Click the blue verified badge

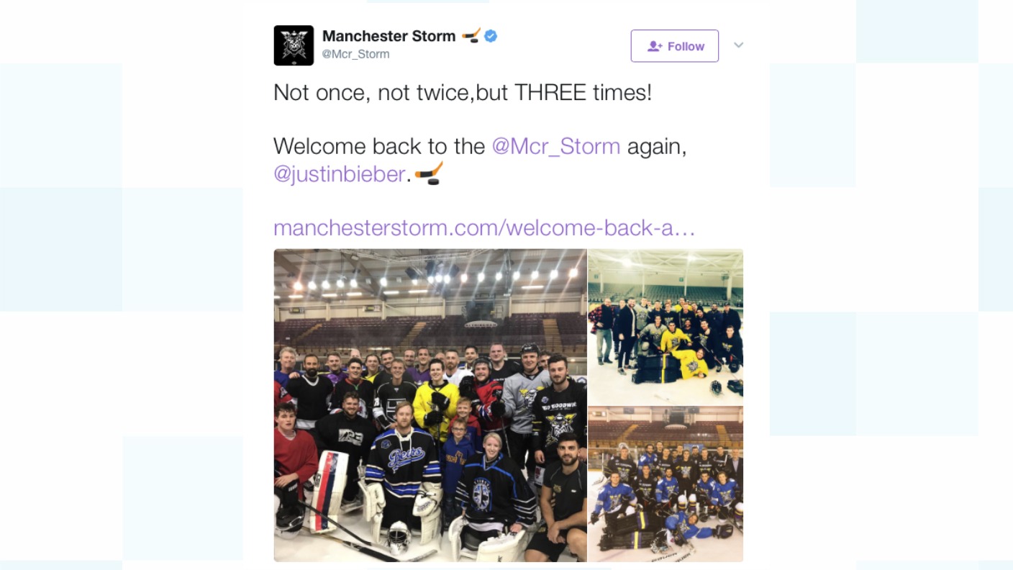point(491,36)
